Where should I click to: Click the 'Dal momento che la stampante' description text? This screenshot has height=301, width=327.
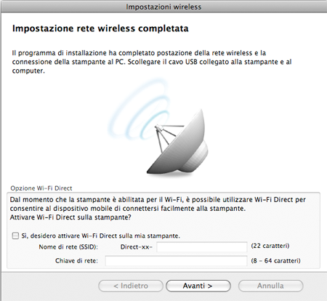point(158,204)
